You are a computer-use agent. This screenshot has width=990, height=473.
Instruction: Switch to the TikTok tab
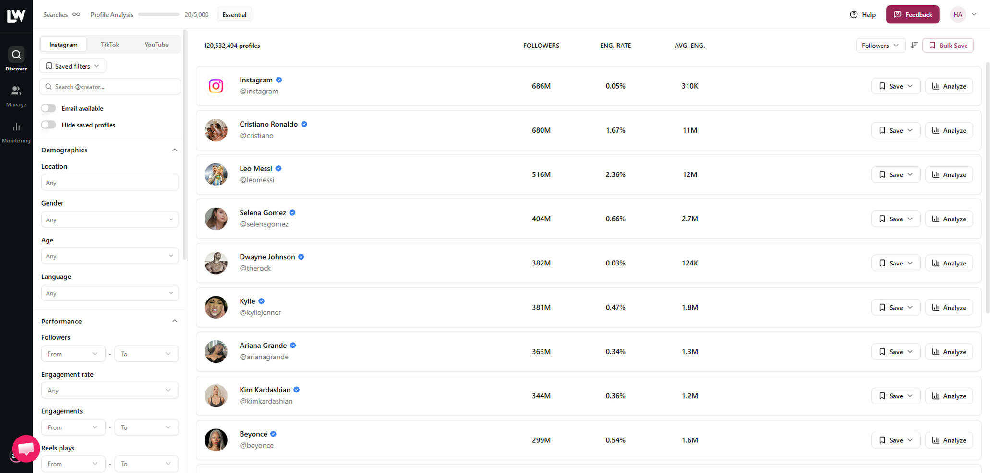pyautogui.click(x=110, y=45)
